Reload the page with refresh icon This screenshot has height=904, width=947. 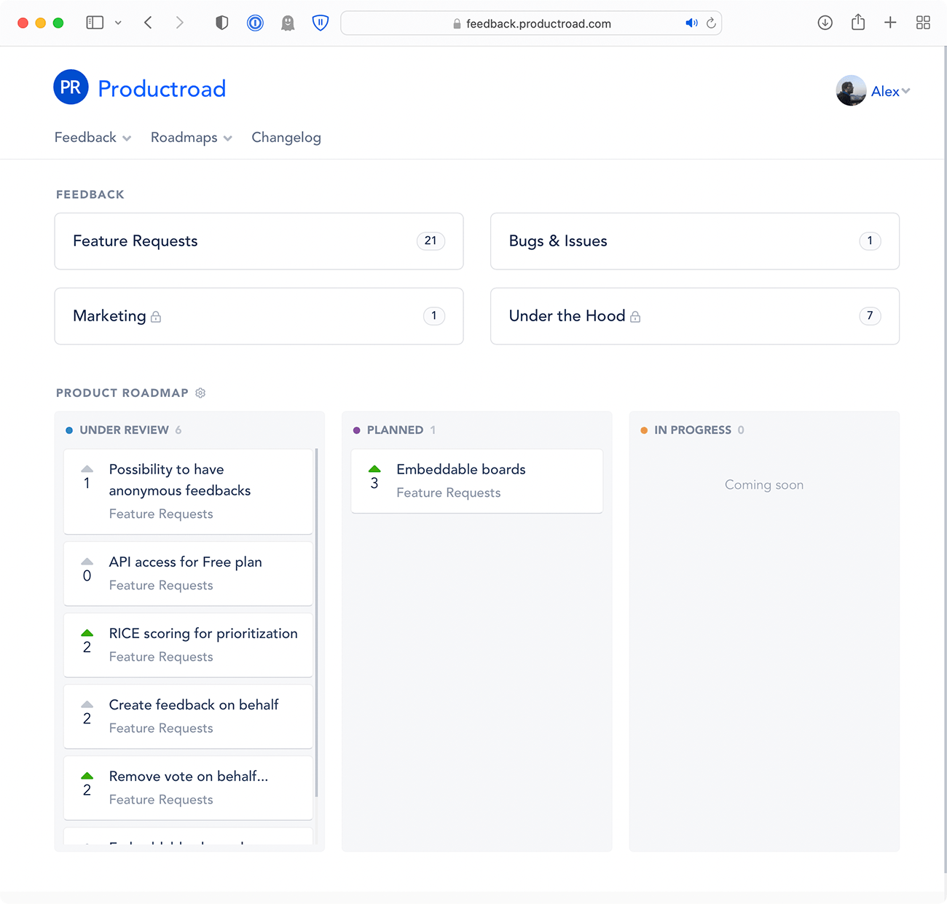point(711,23)
